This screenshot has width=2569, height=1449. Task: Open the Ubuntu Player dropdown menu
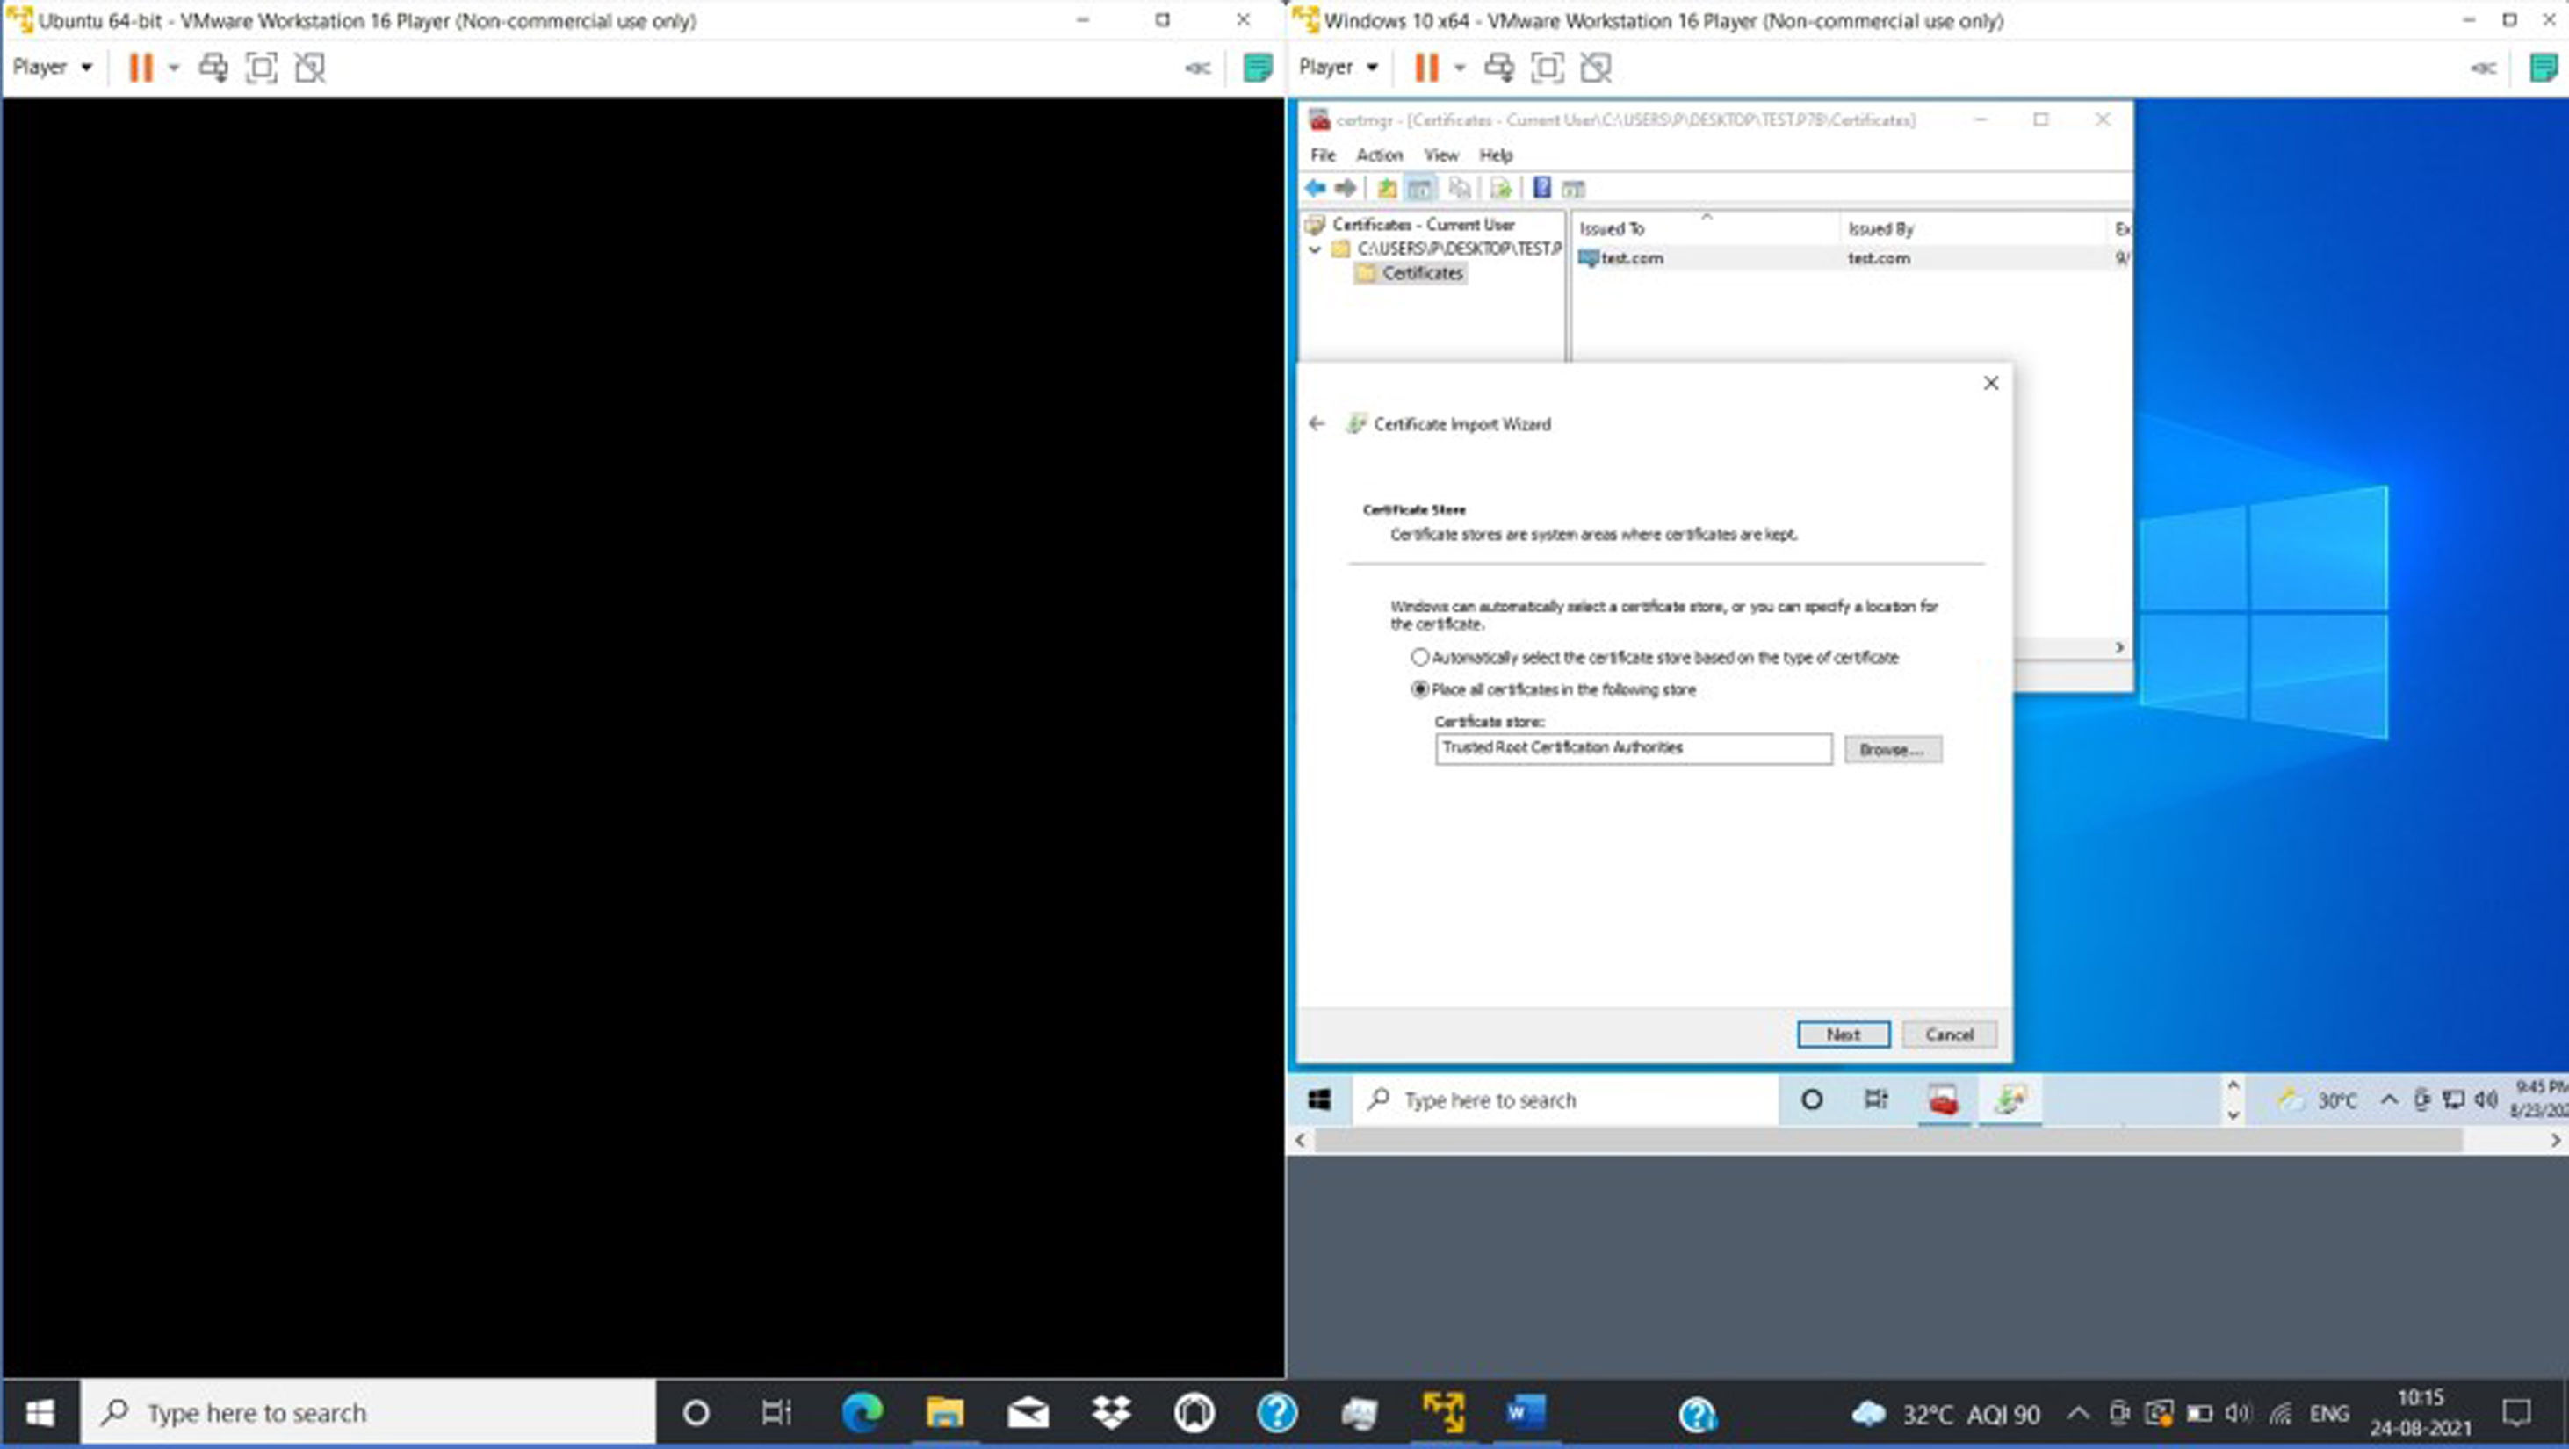tap(52, 68)
